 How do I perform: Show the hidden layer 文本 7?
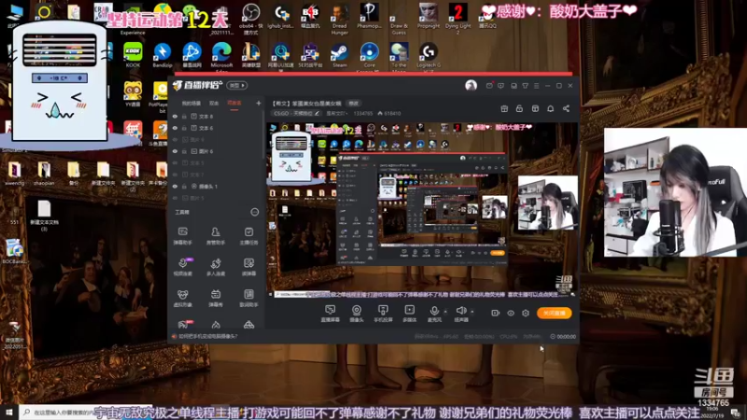click(x=175, y=175)
